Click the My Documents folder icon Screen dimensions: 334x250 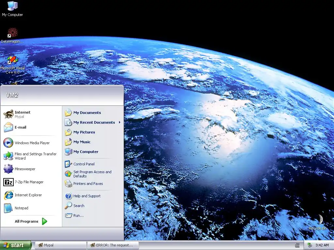pos(68,112)
